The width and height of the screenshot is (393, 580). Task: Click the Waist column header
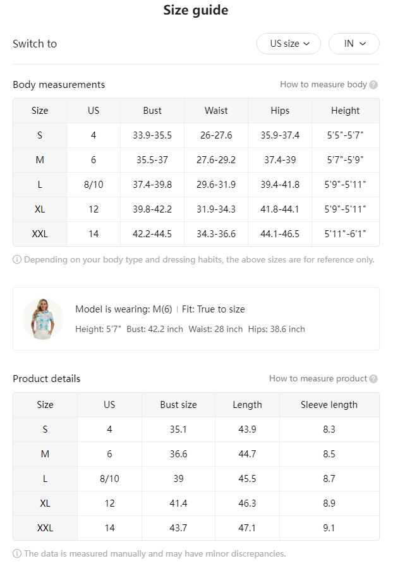216,111
